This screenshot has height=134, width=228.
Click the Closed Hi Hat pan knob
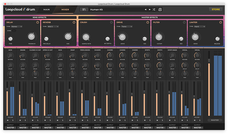click(x=35, y=74)
